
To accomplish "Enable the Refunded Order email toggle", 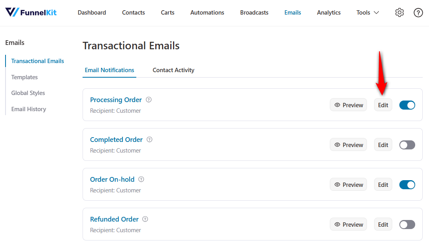I will point(407,224).
